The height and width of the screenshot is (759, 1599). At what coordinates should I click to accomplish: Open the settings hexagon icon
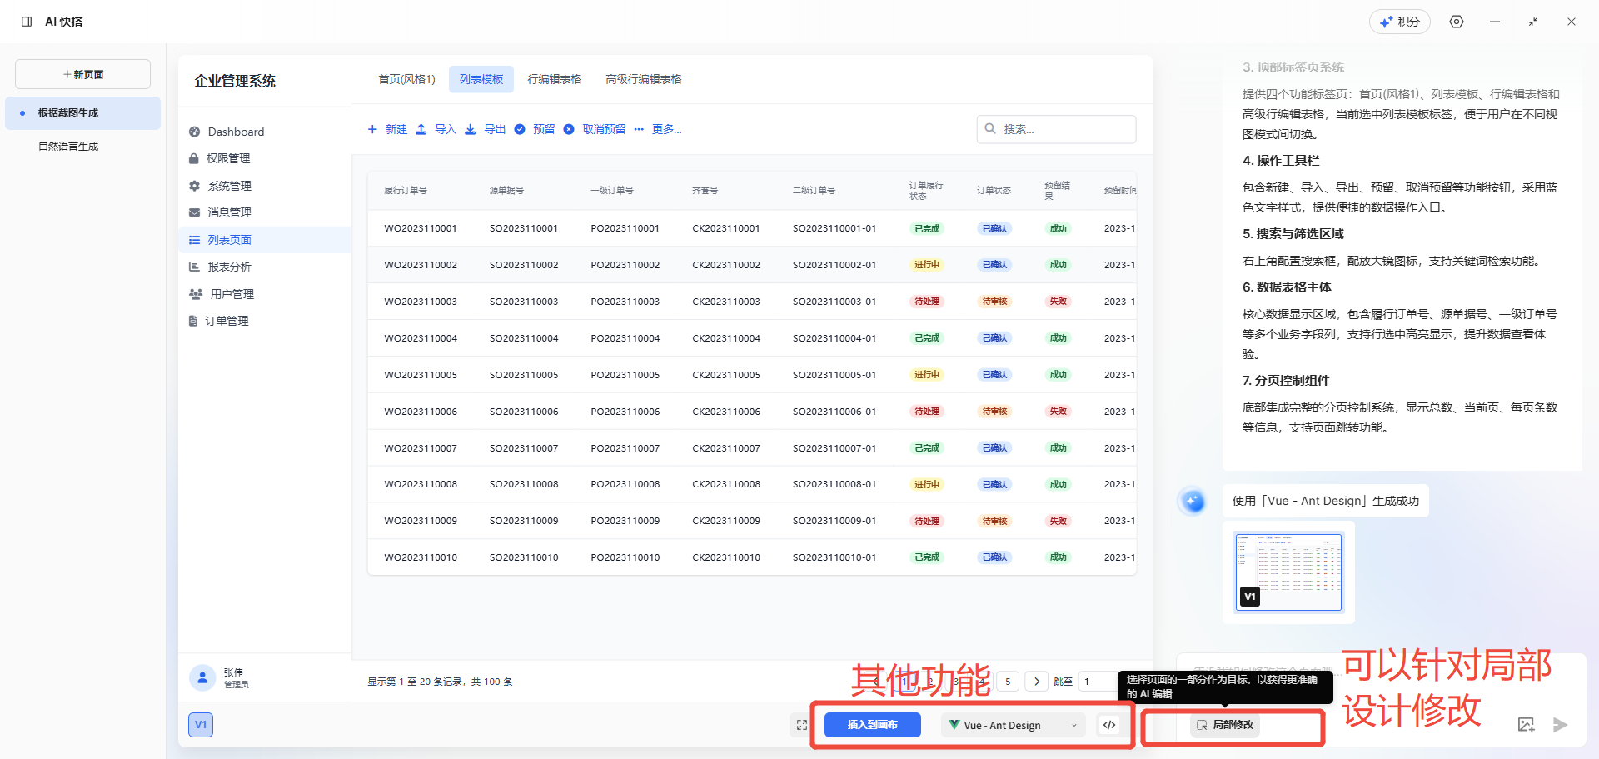[1457, 22]
